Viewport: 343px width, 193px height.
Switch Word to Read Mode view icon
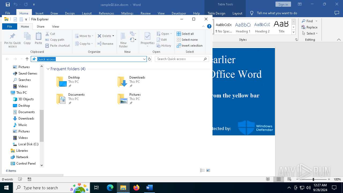[268, 179]
